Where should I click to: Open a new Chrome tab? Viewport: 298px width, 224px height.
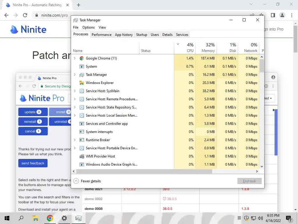pyautogui.click(x=79, y=5)
